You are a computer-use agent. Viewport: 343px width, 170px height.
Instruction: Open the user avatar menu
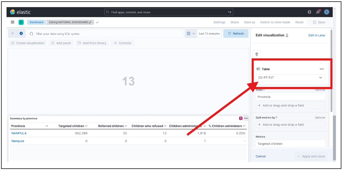click(x=326, y=12)
